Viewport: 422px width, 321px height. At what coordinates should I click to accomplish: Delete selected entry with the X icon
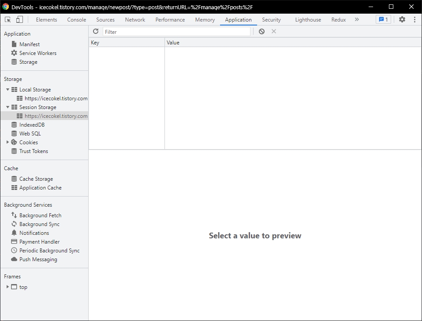click(x=274, y=31)
